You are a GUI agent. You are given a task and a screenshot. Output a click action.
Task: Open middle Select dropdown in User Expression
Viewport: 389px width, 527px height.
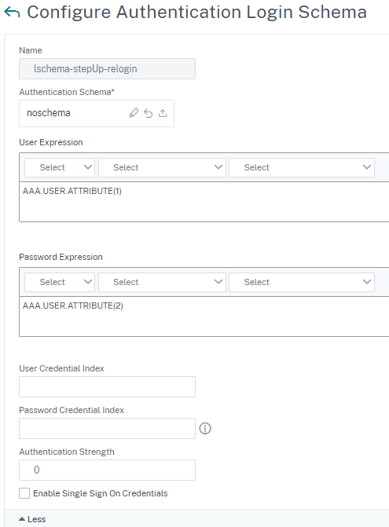[162, 167]
